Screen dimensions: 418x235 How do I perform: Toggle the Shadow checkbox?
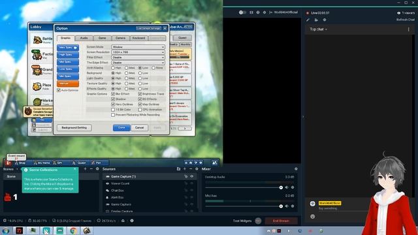click(x=113, y=99)
